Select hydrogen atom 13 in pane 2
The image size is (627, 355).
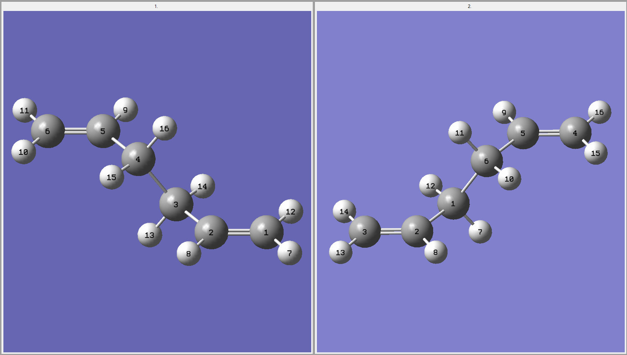point(341,252)
